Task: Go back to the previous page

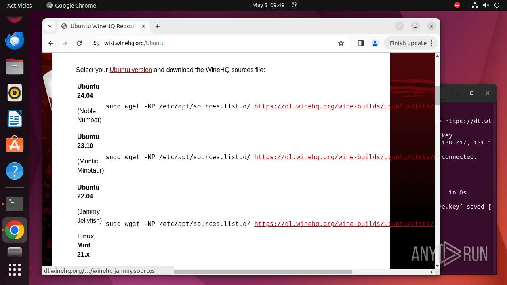Action: [x=51, y=43]
